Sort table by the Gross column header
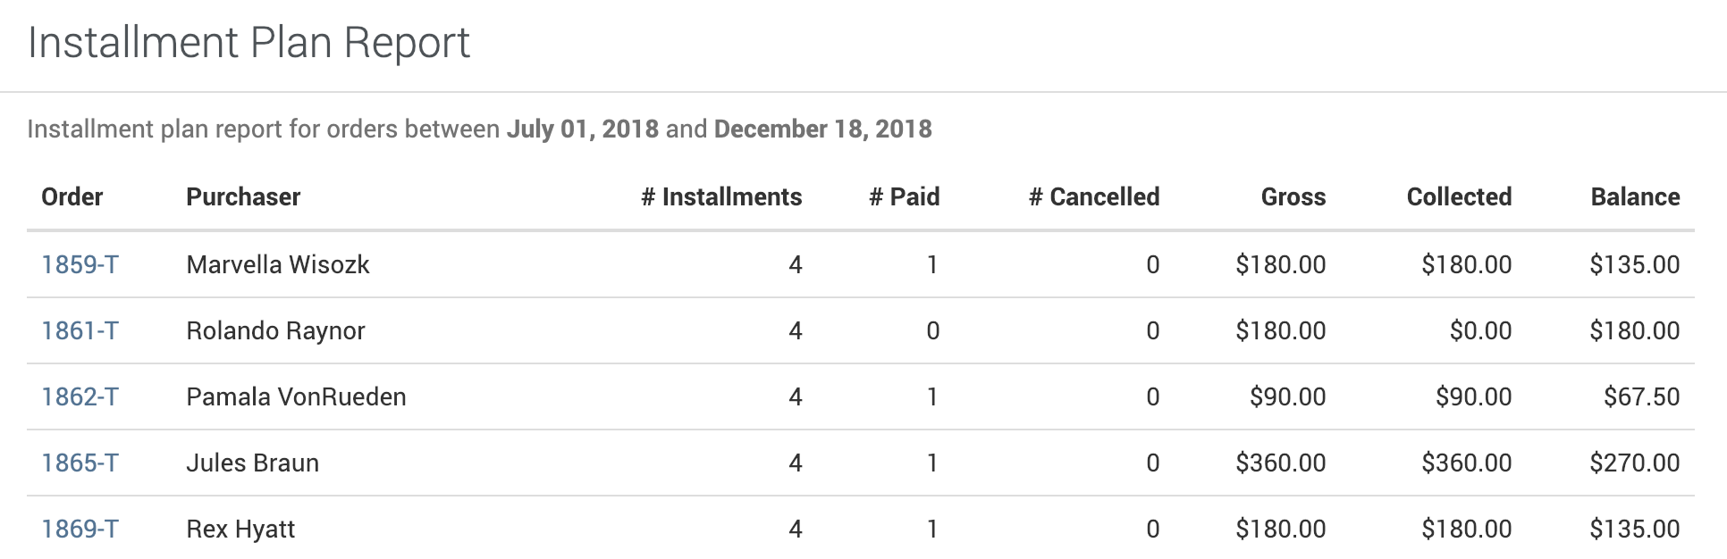1727x559 pixels. pos(1293,196)
